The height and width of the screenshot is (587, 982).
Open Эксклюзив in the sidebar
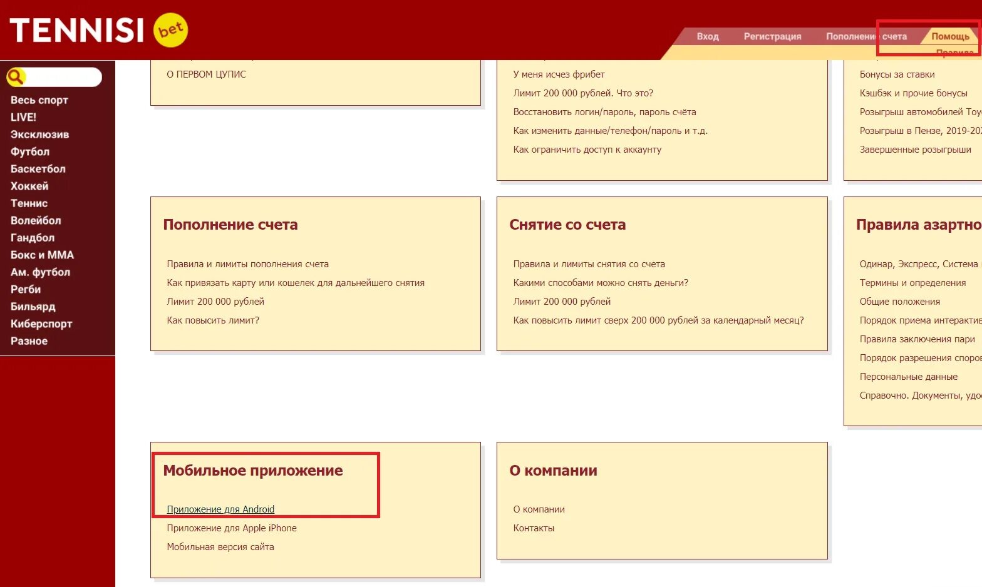[x=39, y=135]
